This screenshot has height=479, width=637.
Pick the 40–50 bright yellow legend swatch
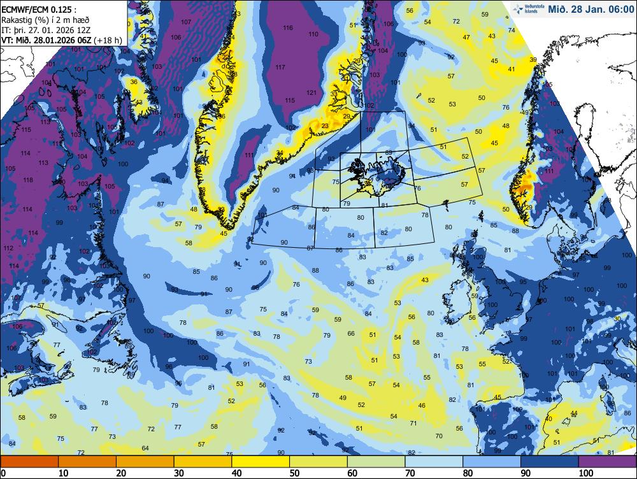261,462
